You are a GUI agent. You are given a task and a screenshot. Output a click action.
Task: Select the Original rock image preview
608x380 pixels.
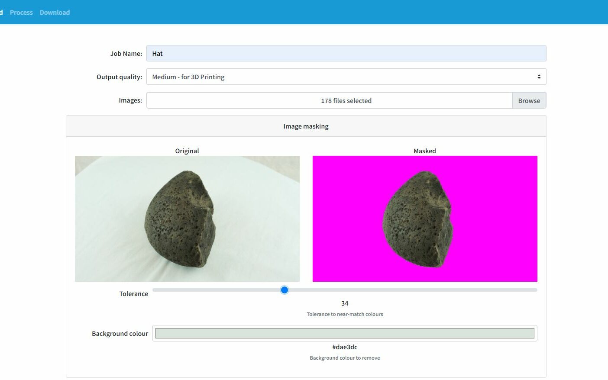(187, 219)
